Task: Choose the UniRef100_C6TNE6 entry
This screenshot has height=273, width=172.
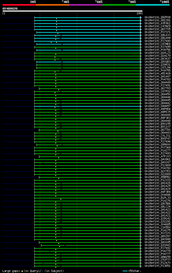Action: (157, 44)
